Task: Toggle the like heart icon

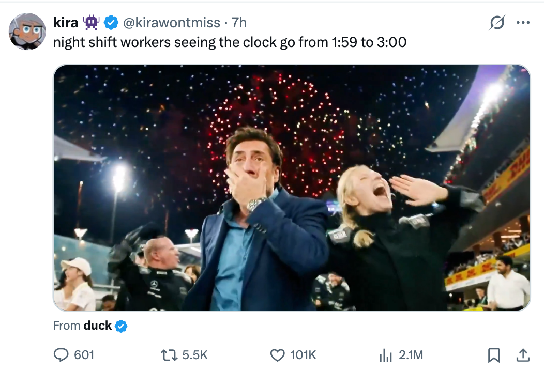Action: 278,355
